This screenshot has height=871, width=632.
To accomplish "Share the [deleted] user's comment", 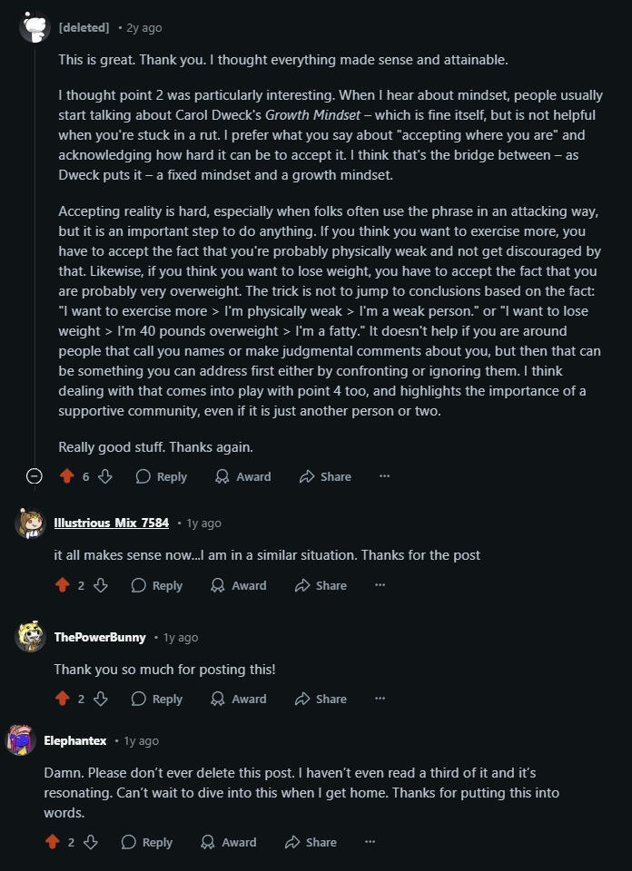I will coord(325,476).
